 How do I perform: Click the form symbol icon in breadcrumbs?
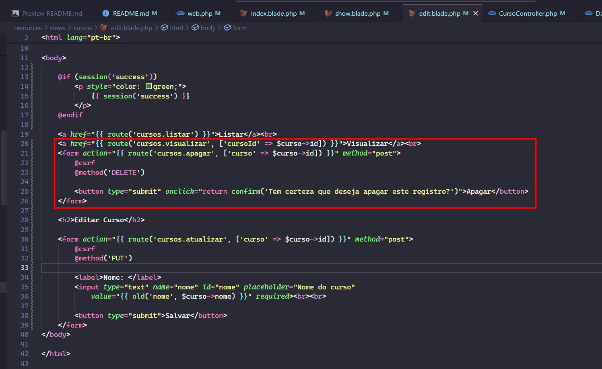(227, 28)
